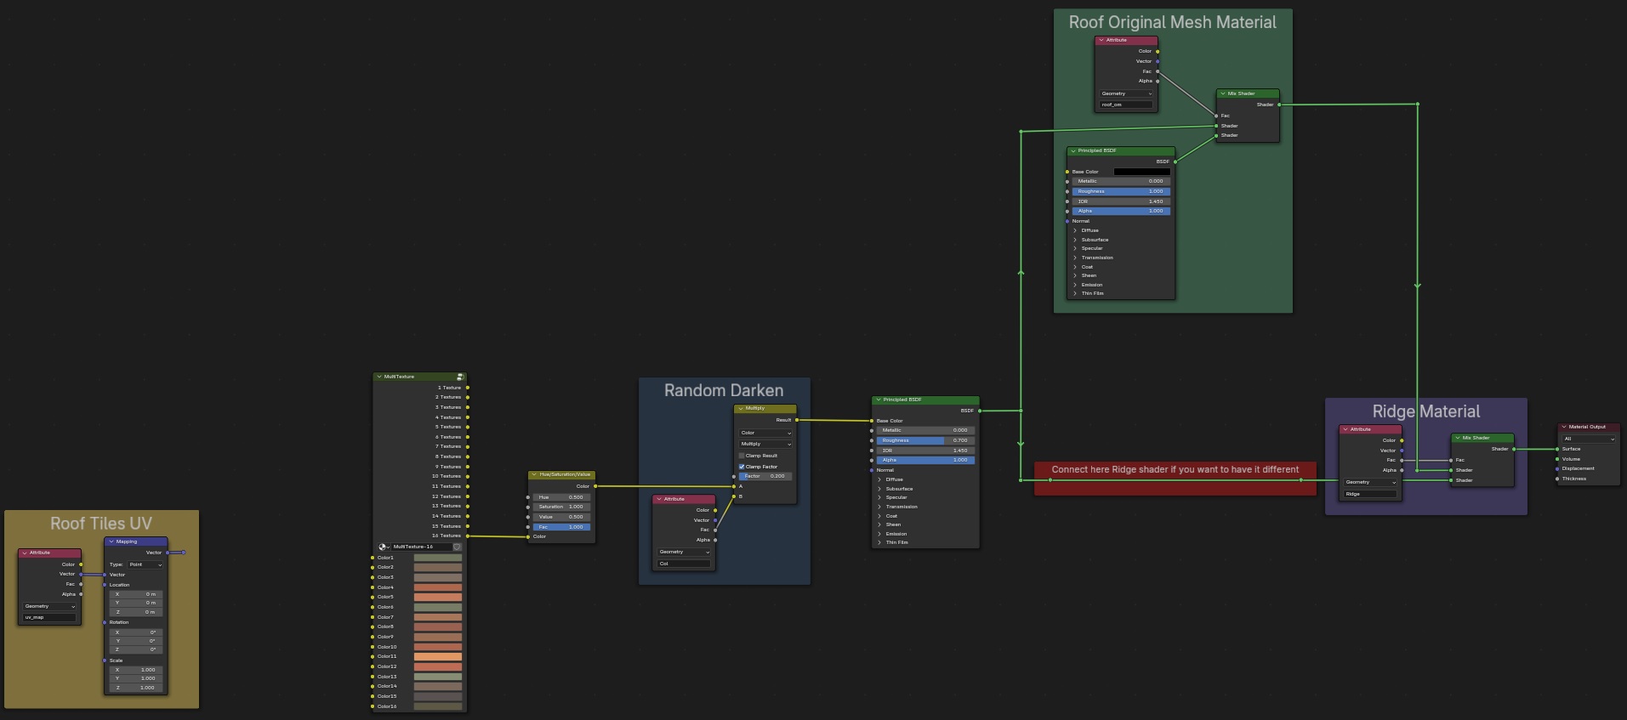This screenshot has width=1627, height=720.
Task: Click the Mapping Scale X value field
Action: point(136,670)
